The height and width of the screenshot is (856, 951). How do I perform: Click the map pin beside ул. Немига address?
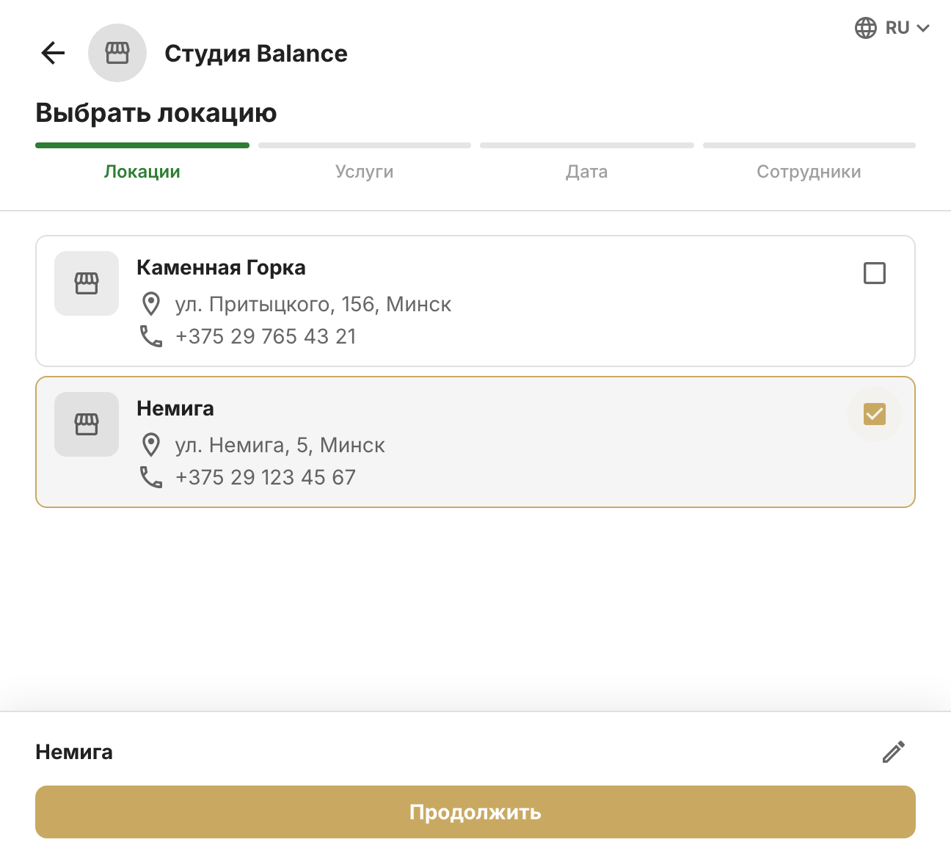[x=151, y=444]
